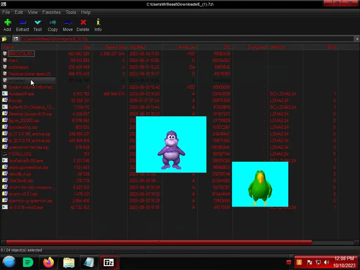Open the Favorites menu

(51, 12)
